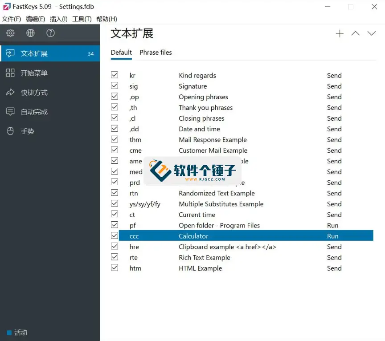Viewport: 385px width, 341px height.
Task: Select the 开始菜单 grid icon in sidebar
Action: pos(10,73)
